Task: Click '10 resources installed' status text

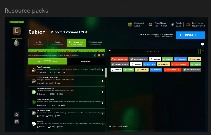Action: [x=119, y=127]
